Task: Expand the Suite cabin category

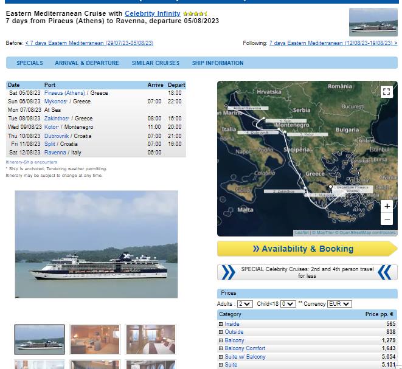Action: point(221,365)
